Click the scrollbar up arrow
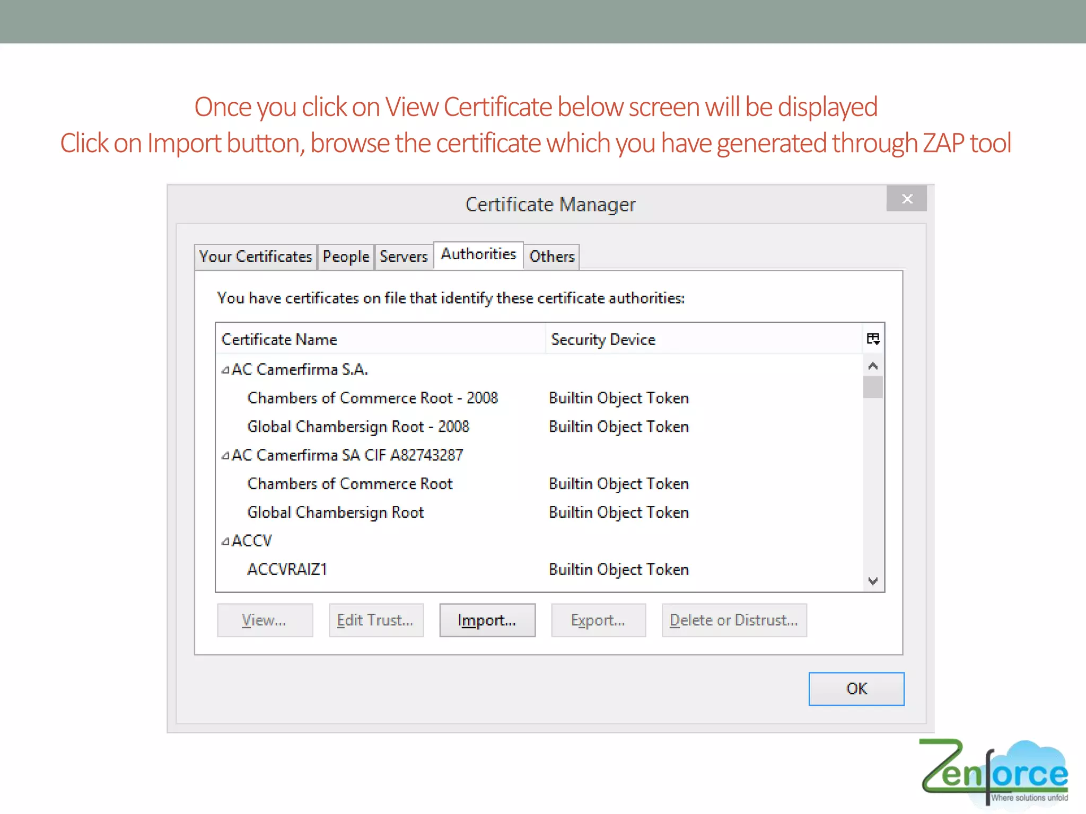The height and width of the screenshot is (814, 1086). point(873,366)
